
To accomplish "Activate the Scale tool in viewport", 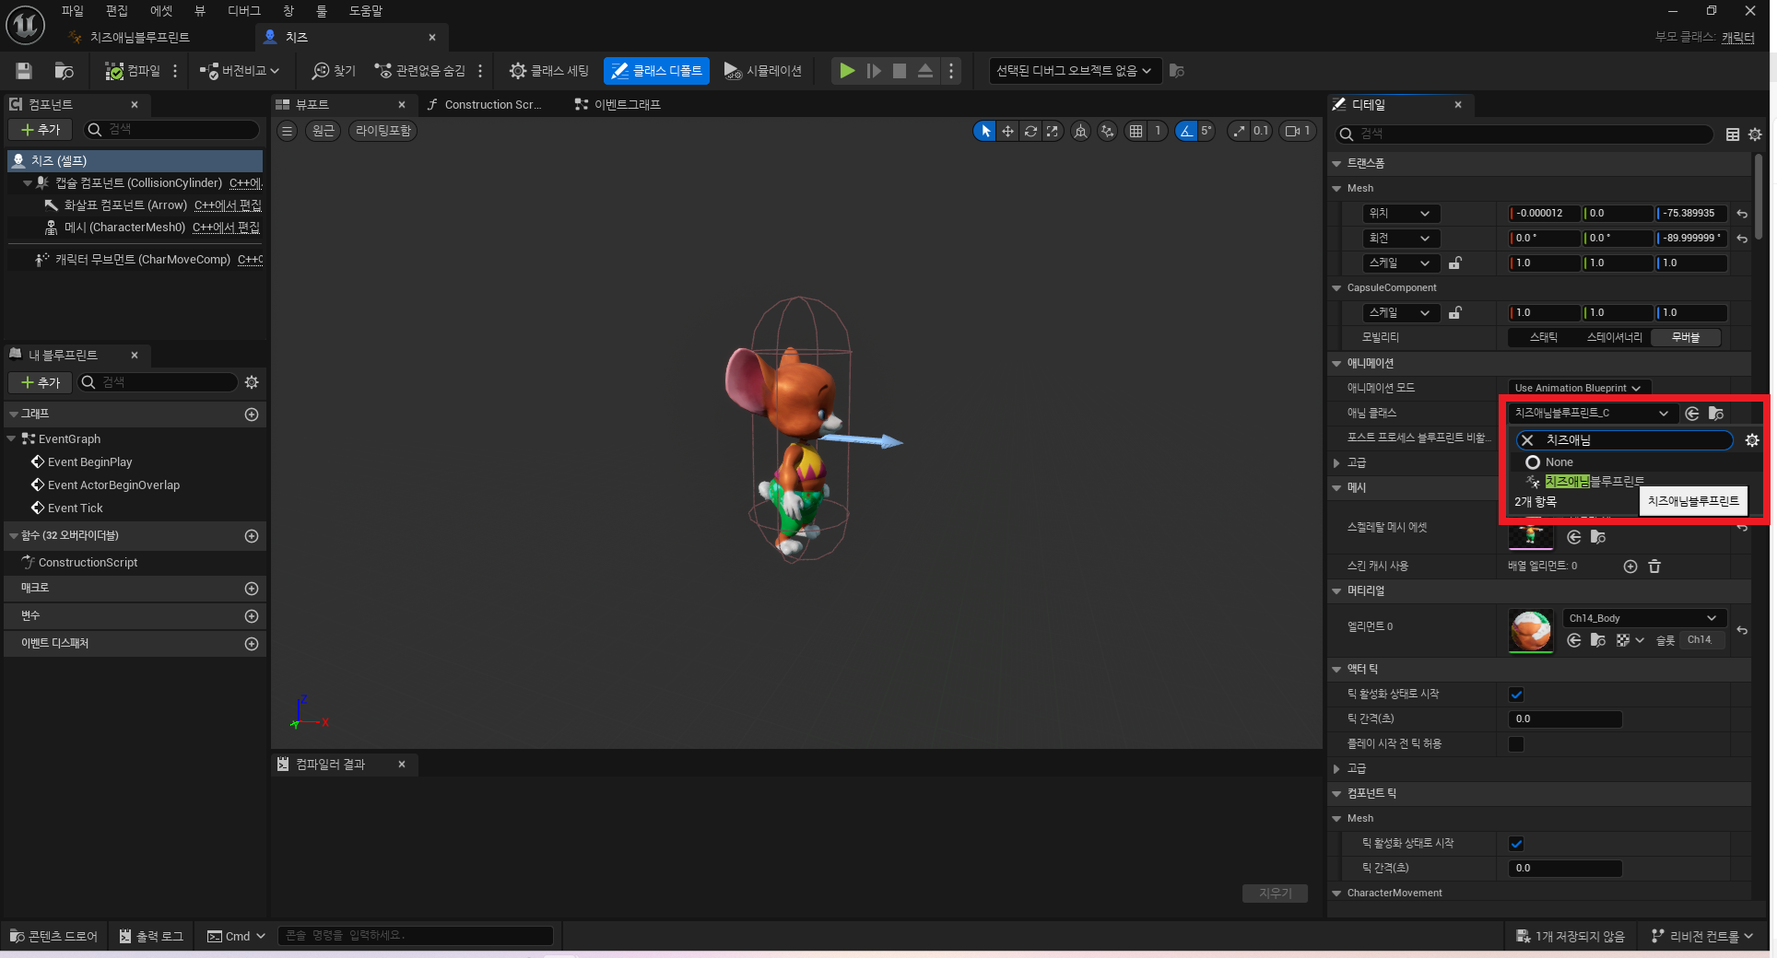I will (1053, 131).
